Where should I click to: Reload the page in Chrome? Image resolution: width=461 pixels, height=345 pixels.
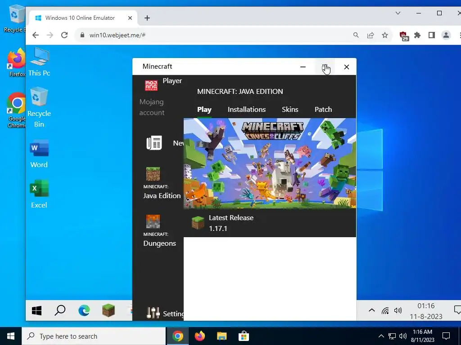pyautogui.click(x=64, y=35)
